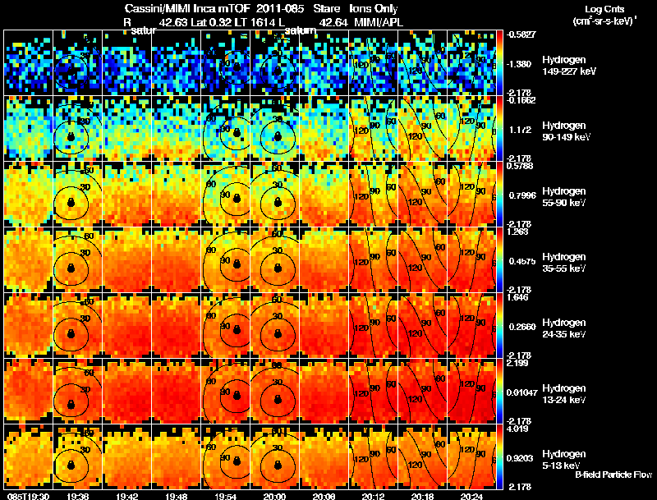Click the 20:24 time axis label
This screenshot has height=500, width=657.
471,496
